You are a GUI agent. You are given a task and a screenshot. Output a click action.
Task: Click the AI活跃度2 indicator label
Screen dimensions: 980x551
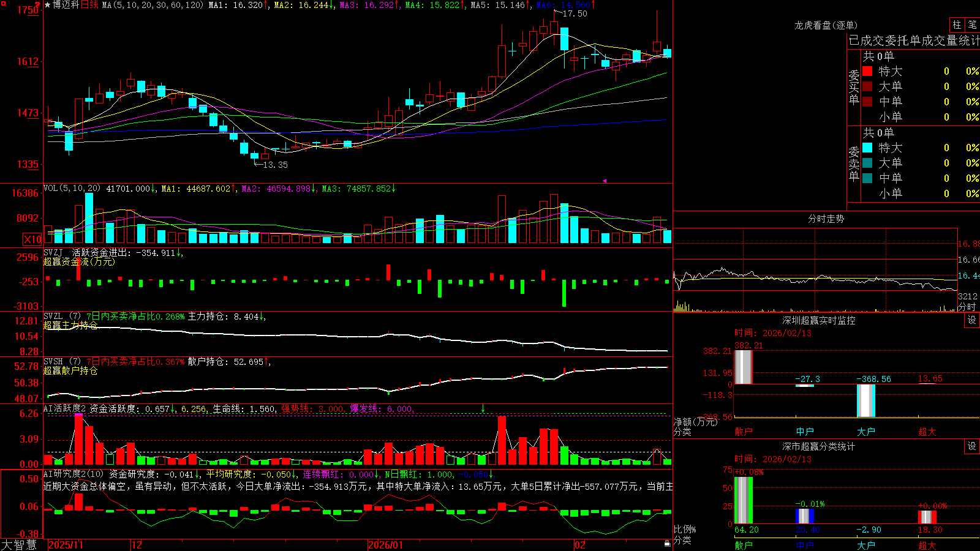point(65,408)
